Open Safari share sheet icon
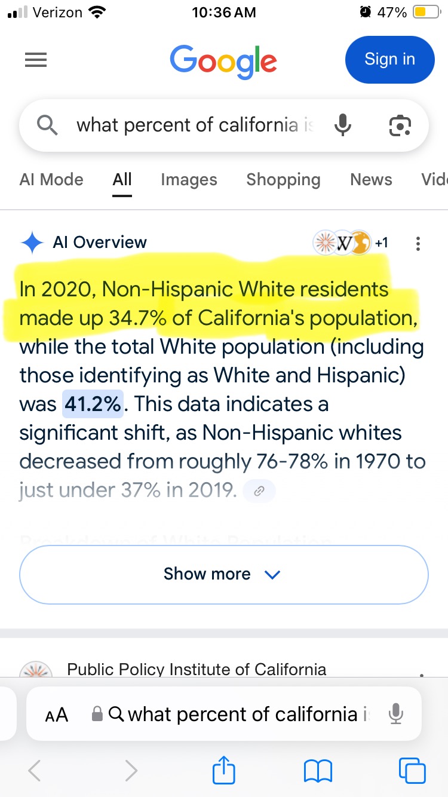 click(x=224, y=770)
